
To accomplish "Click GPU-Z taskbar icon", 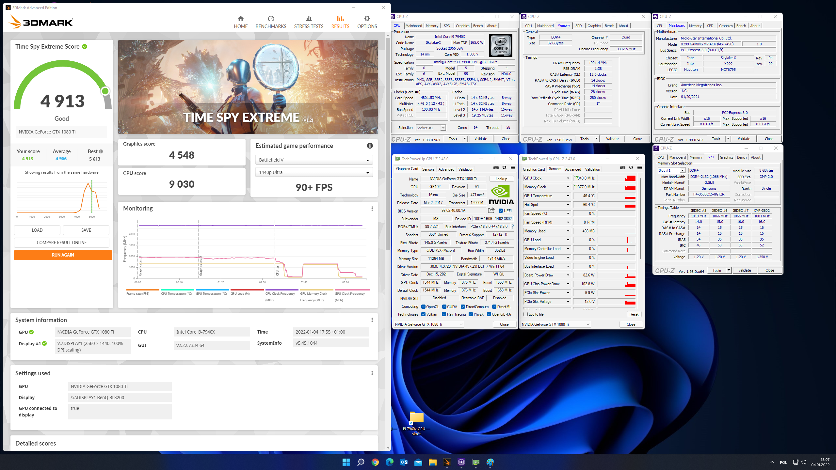I will (476, 462).
